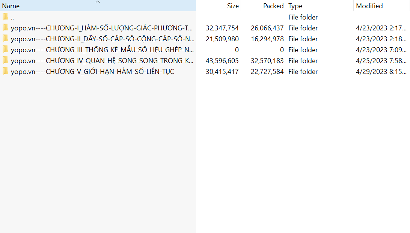410x233 pixels.
Task: Click the CHƯƠNG-II folder icon
Action: click(x=5, y=39)
